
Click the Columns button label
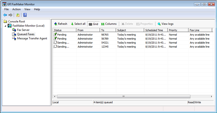coord(111,24)
